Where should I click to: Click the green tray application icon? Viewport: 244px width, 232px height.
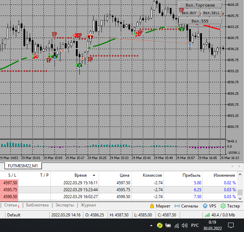pyautogui.click(x=160, y=225)
